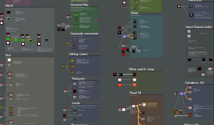The height and width of the screenshot is (125, 214).
Task: Click the Blur frame title
Action: (x=8, y=55)
